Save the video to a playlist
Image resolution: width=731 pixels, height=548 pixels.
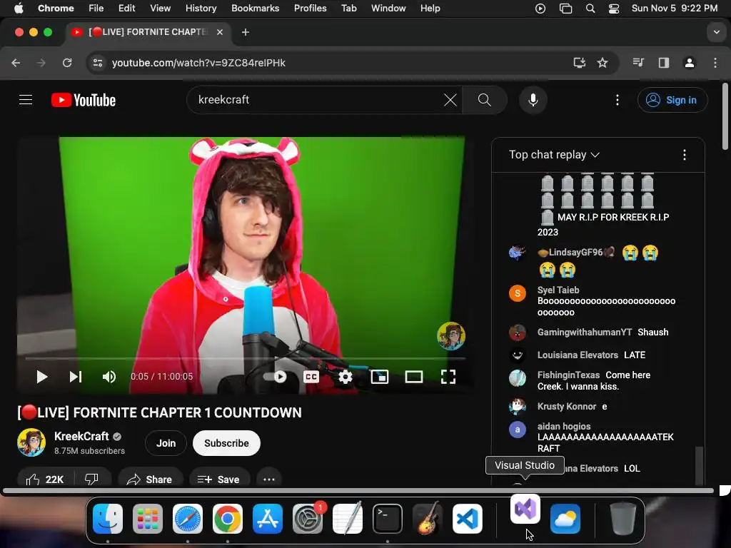coord(218,479)
